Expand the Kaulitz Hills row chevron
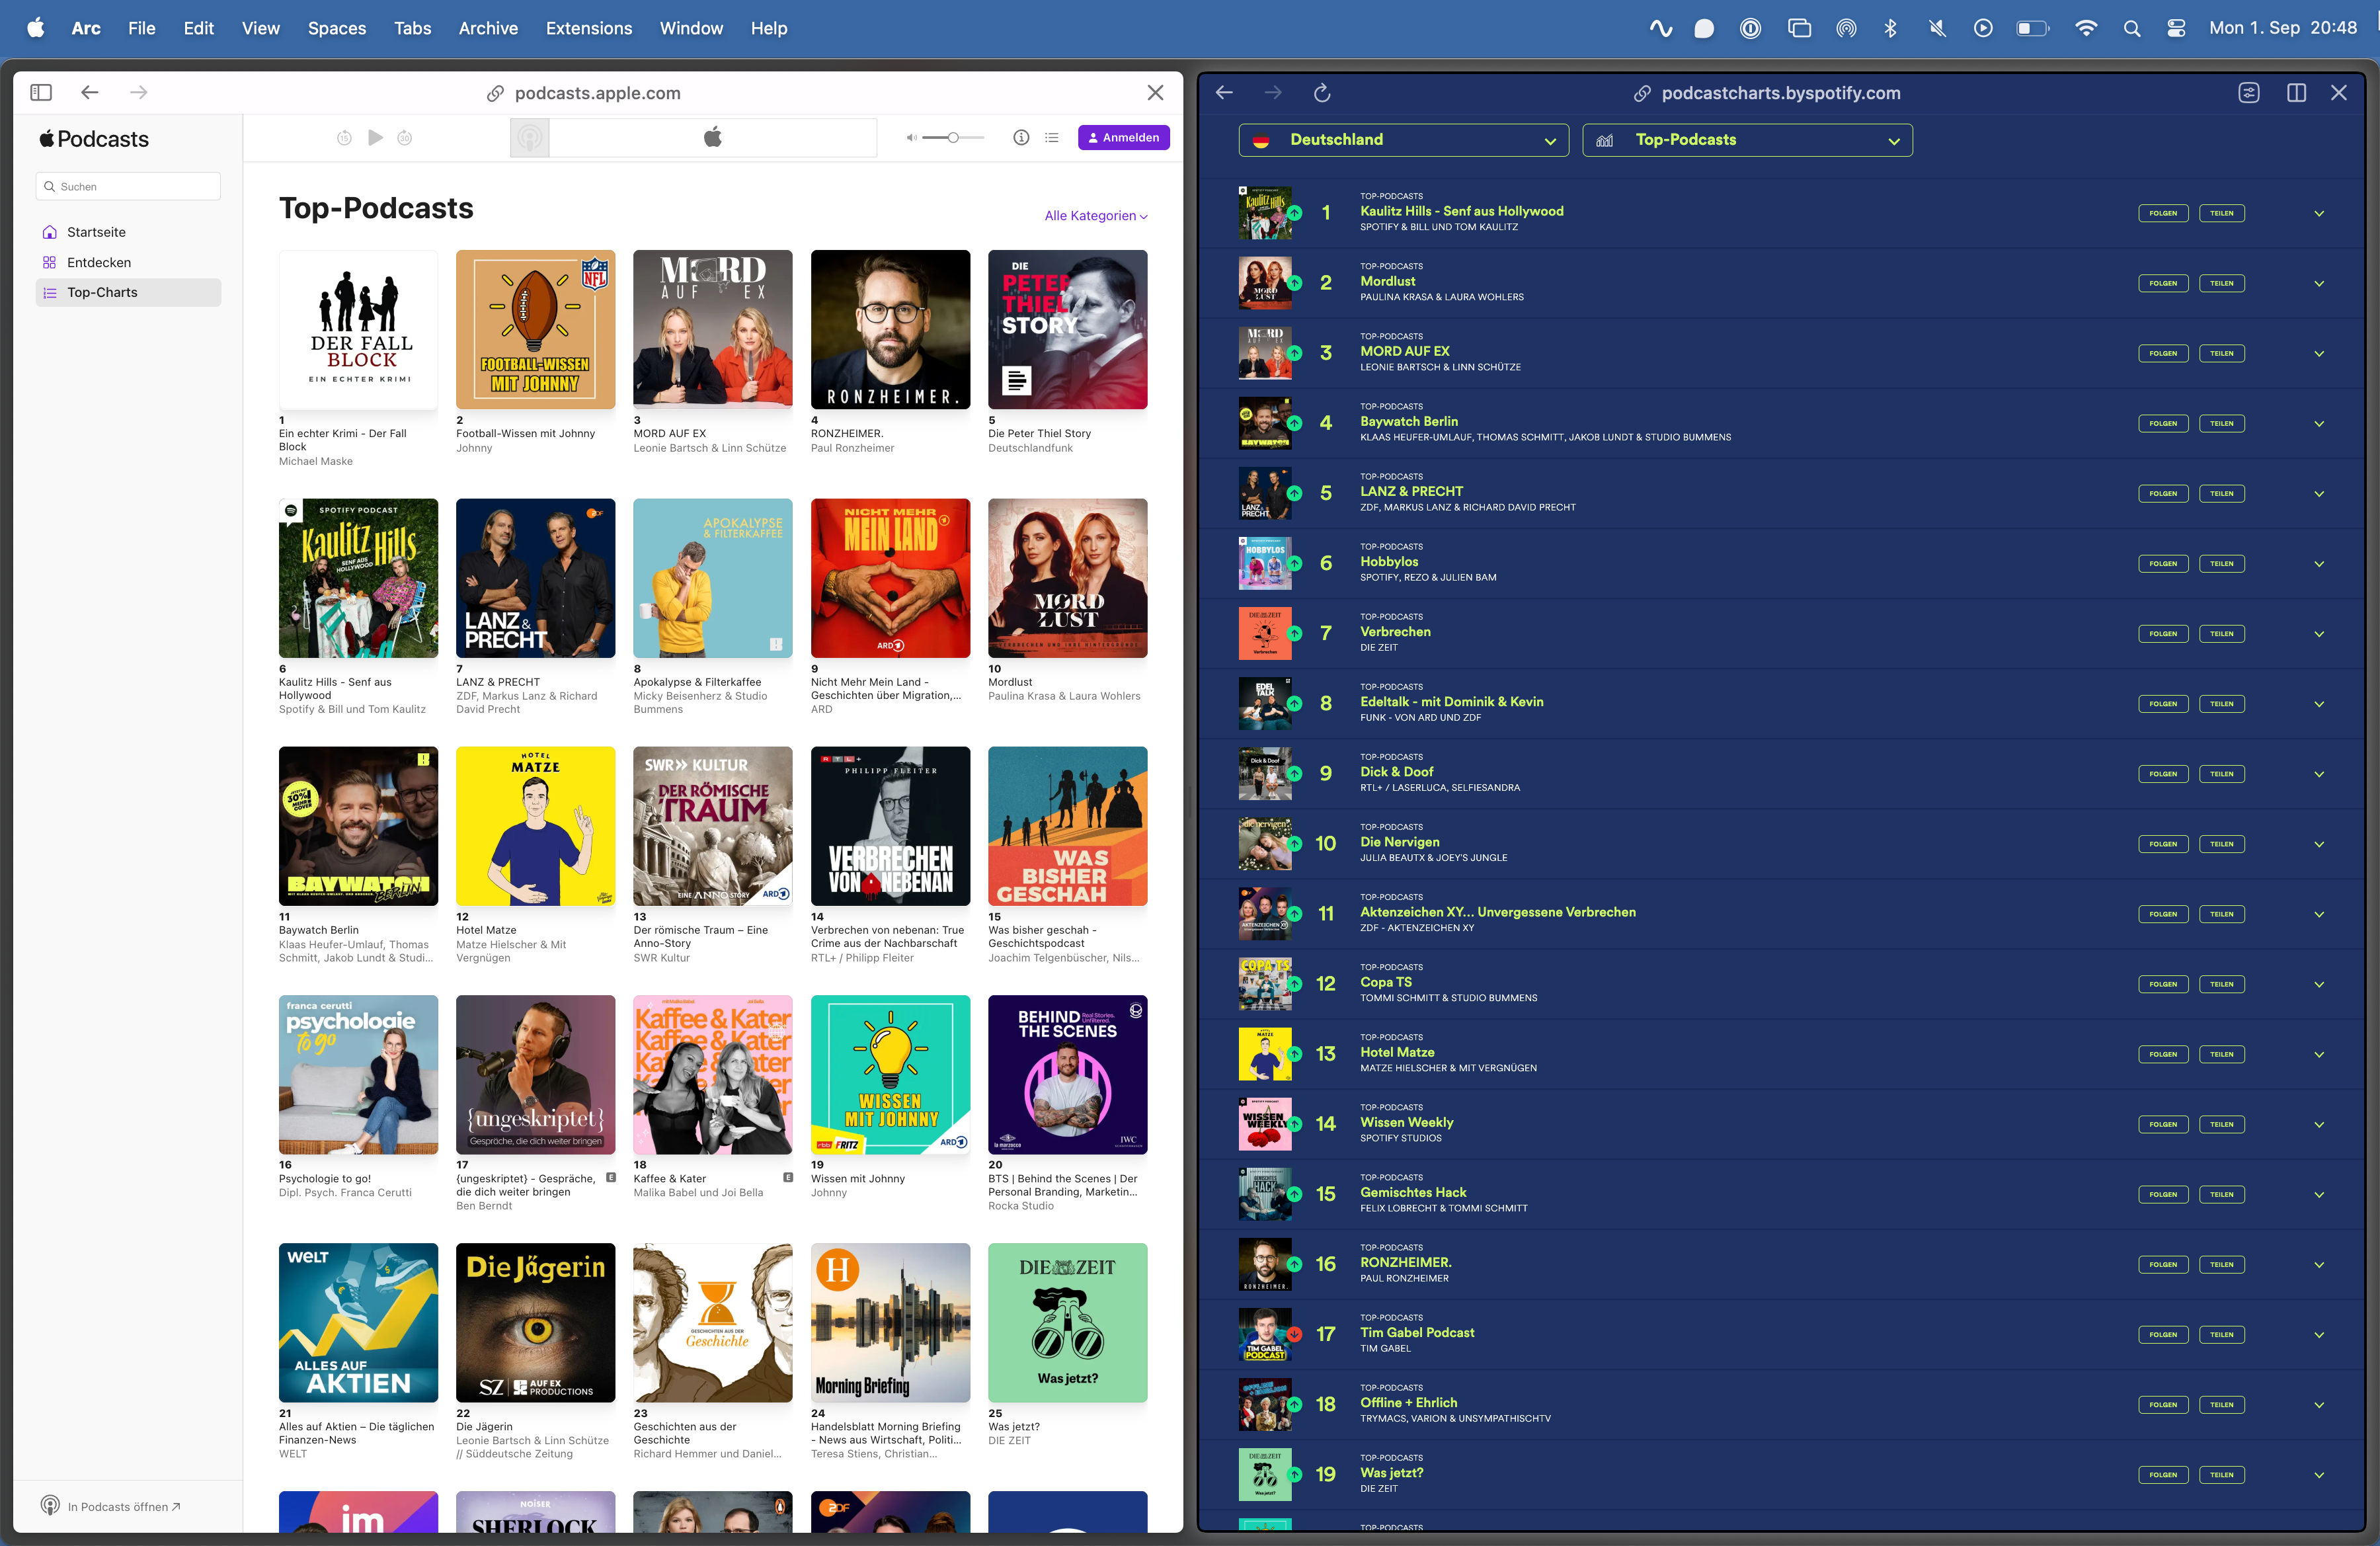The image size is (2380, 1546). 2318,214
